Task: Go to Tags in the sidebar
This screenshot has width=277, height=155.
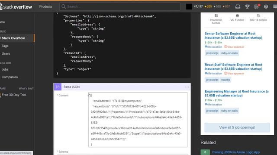Action: pyautogui.click(x=5, y=46)
